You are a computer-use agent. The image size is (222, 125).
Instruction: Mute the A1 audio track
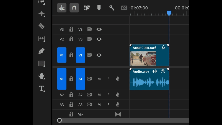(x=99, y=79)
